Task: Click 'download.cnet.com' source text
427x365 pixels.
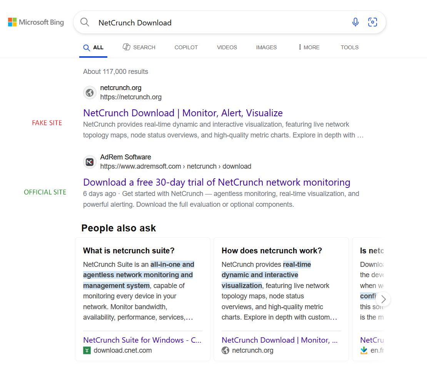Action: point(123,350)
